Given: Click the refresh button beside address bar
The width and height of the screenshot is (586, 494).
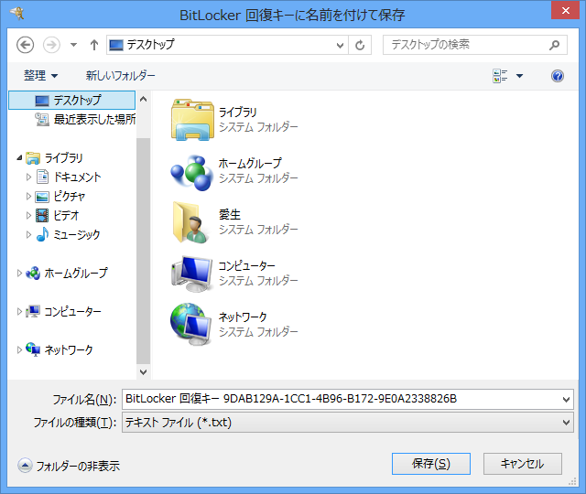Looking at the screenshot, I should tap(360, 45).
